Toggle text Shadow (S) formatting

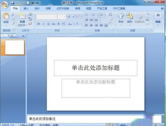tap(58, 24)
